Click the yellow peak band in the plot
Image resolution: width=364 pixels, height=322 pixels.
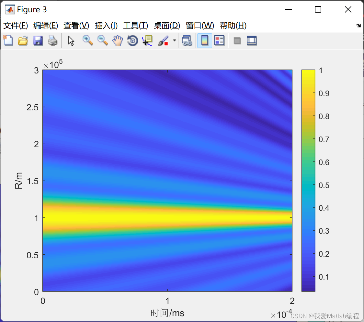tap(167, 217)
